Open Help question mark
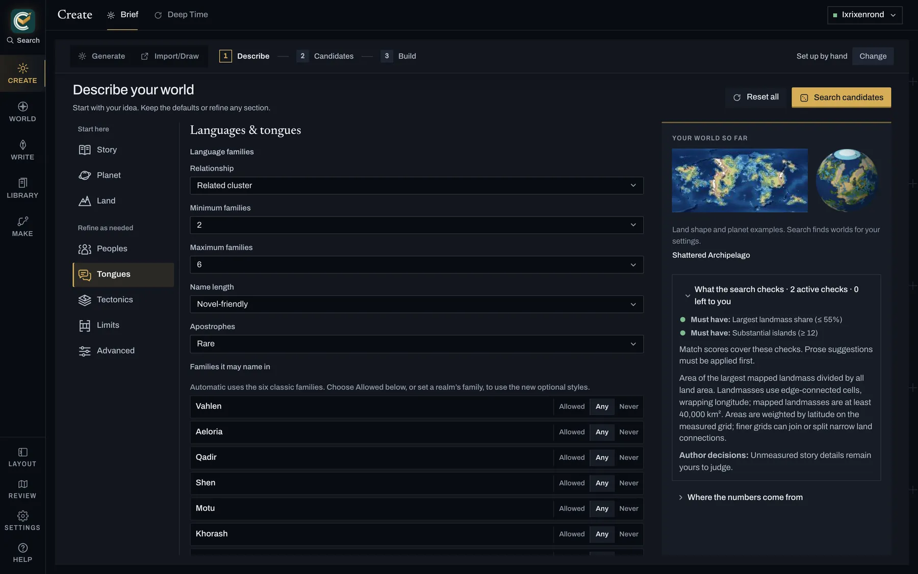The height and width of the screenshot is (574, 918). pos(22,553)
